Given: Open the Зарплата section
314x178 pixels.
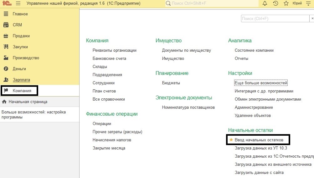Looking at the screenshot, I should [x=21, y=80].
